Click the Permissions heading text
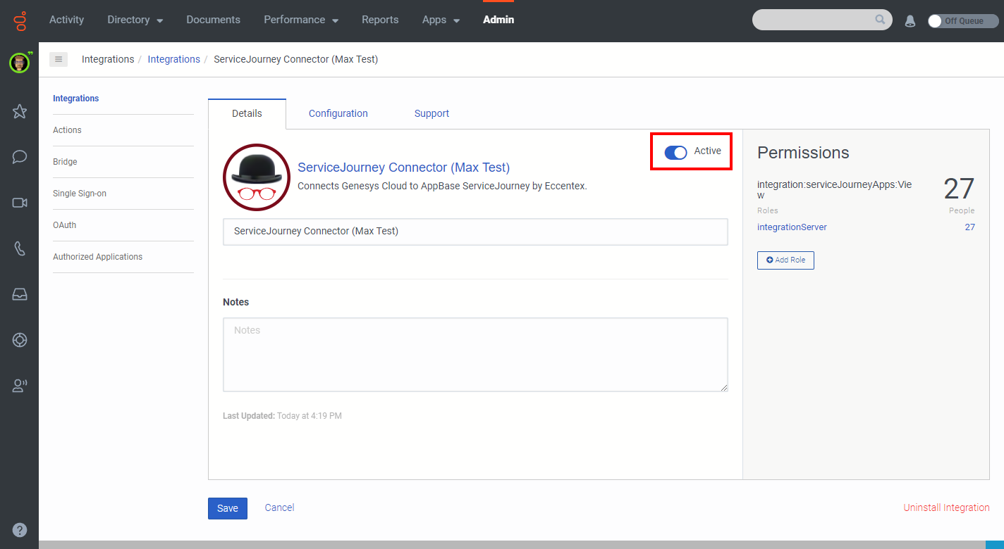Viewport: 1004px width, 549px height. pos(803,153)
